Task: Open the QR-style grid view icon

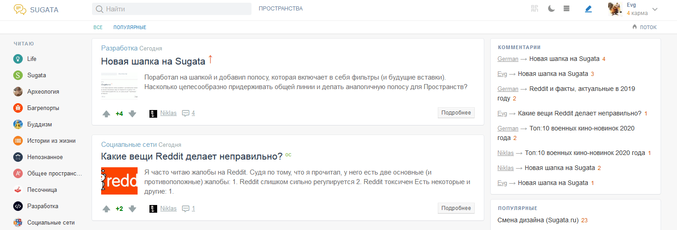Action: pos(535,9)
